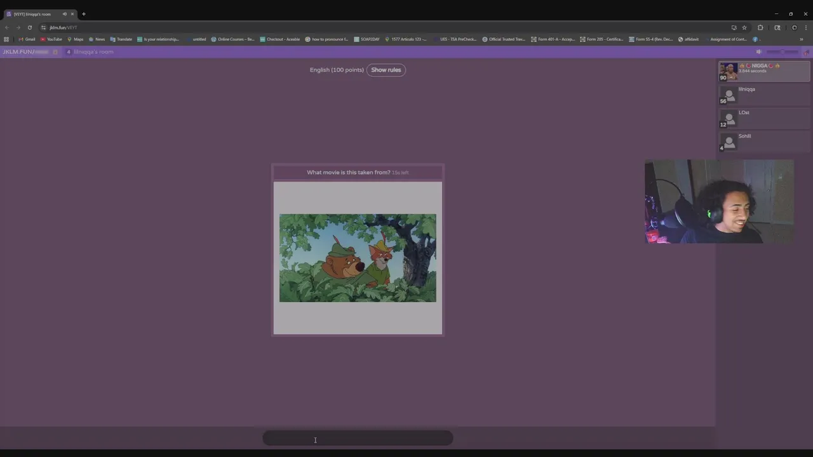The height and width of the screenshot is (457, 813).
Task: Open the Translate bookmark
Action: [x=121, y=39]
